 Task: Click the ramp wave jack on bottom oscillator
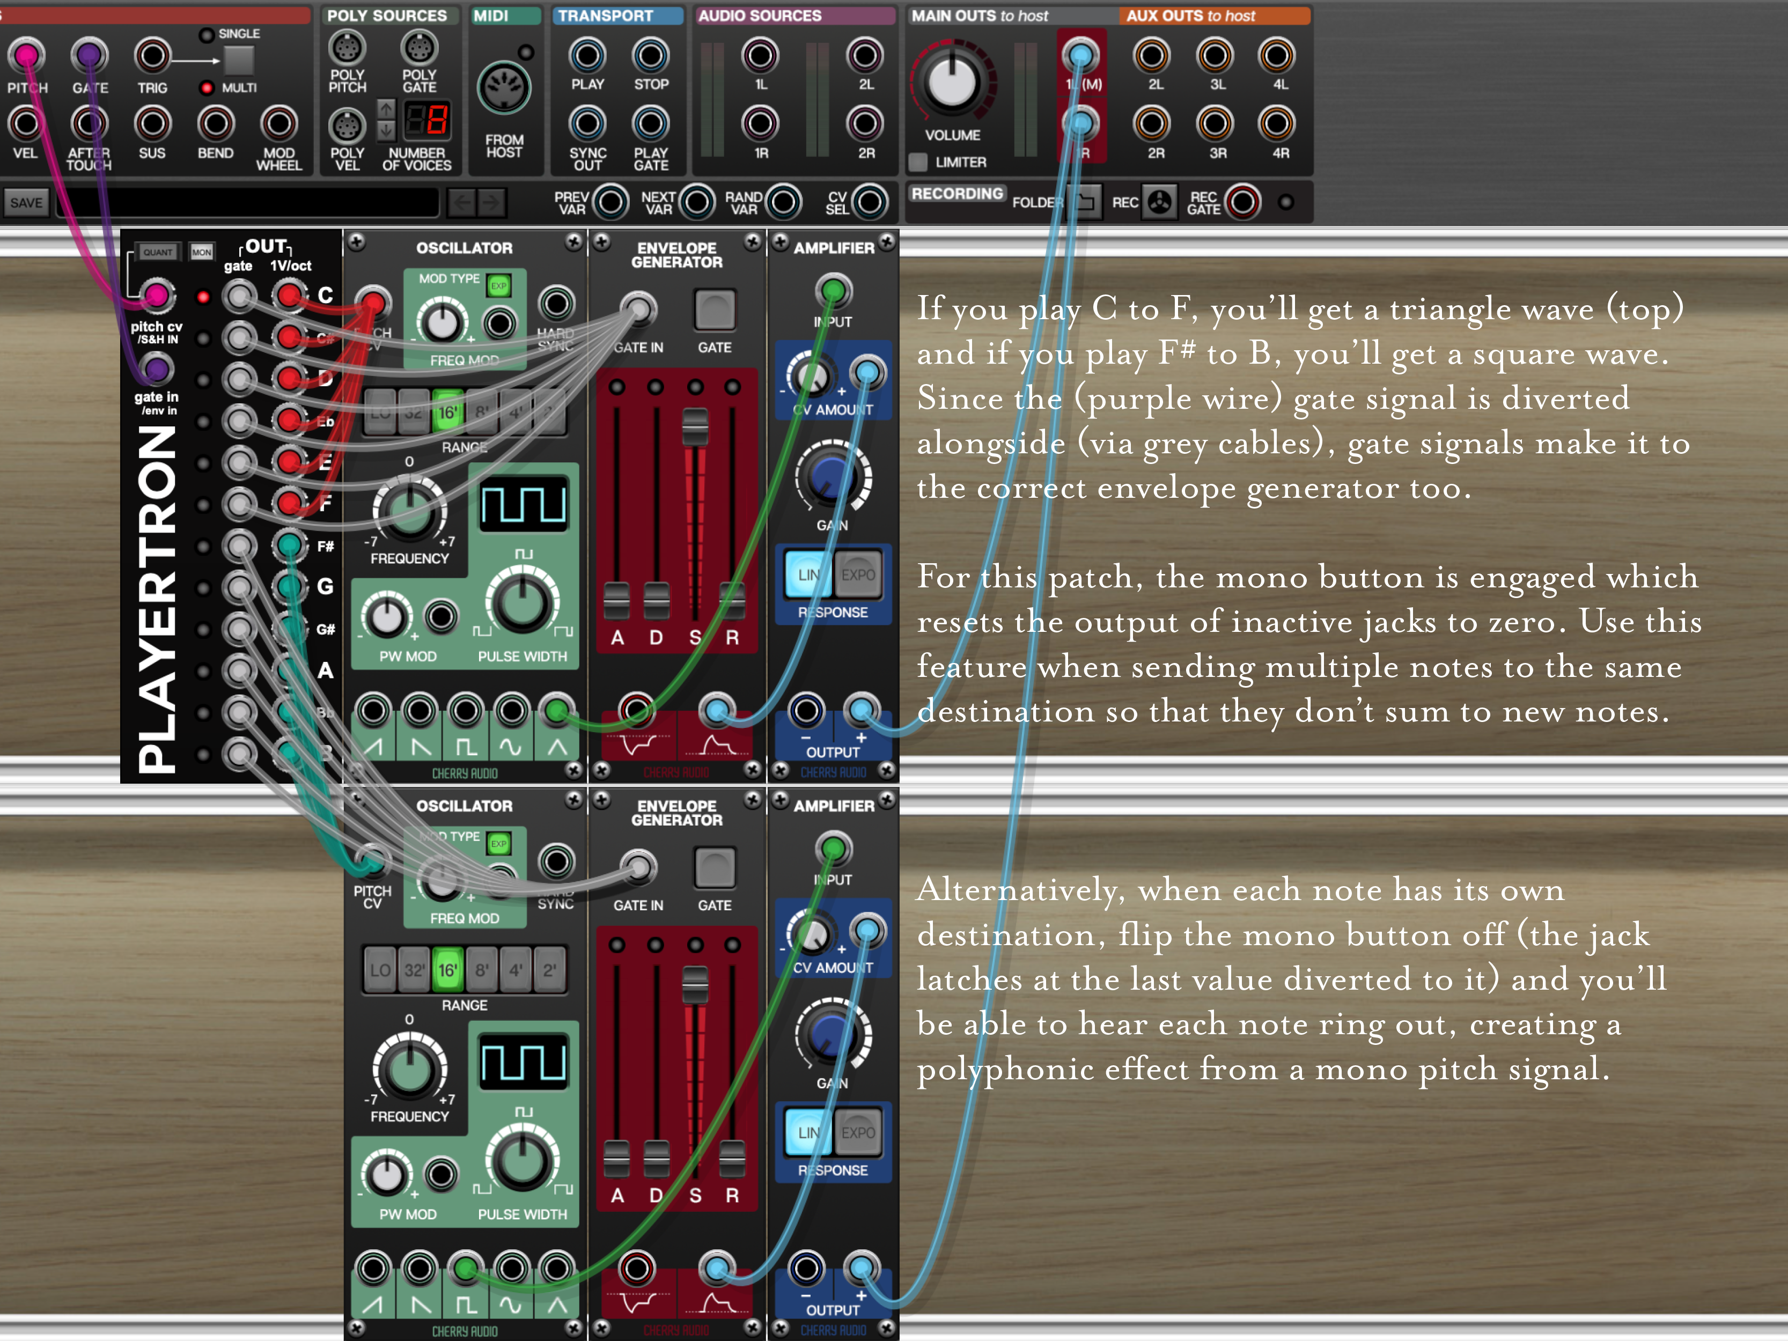(x=373, y=1269)
